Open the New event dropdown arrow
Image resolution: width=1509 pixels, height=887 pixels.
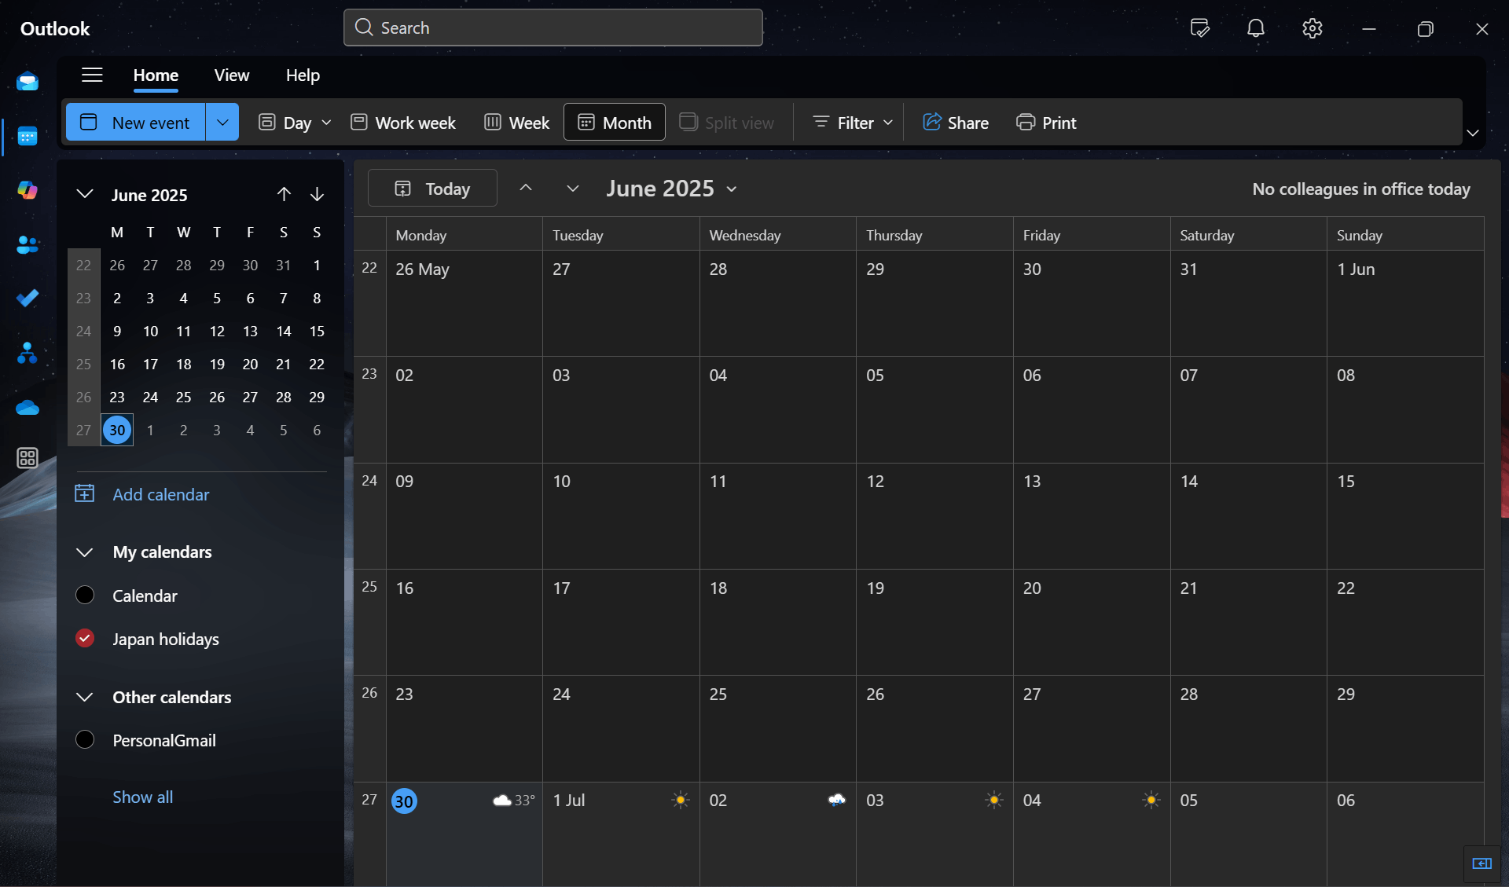(x=222, y=122)
